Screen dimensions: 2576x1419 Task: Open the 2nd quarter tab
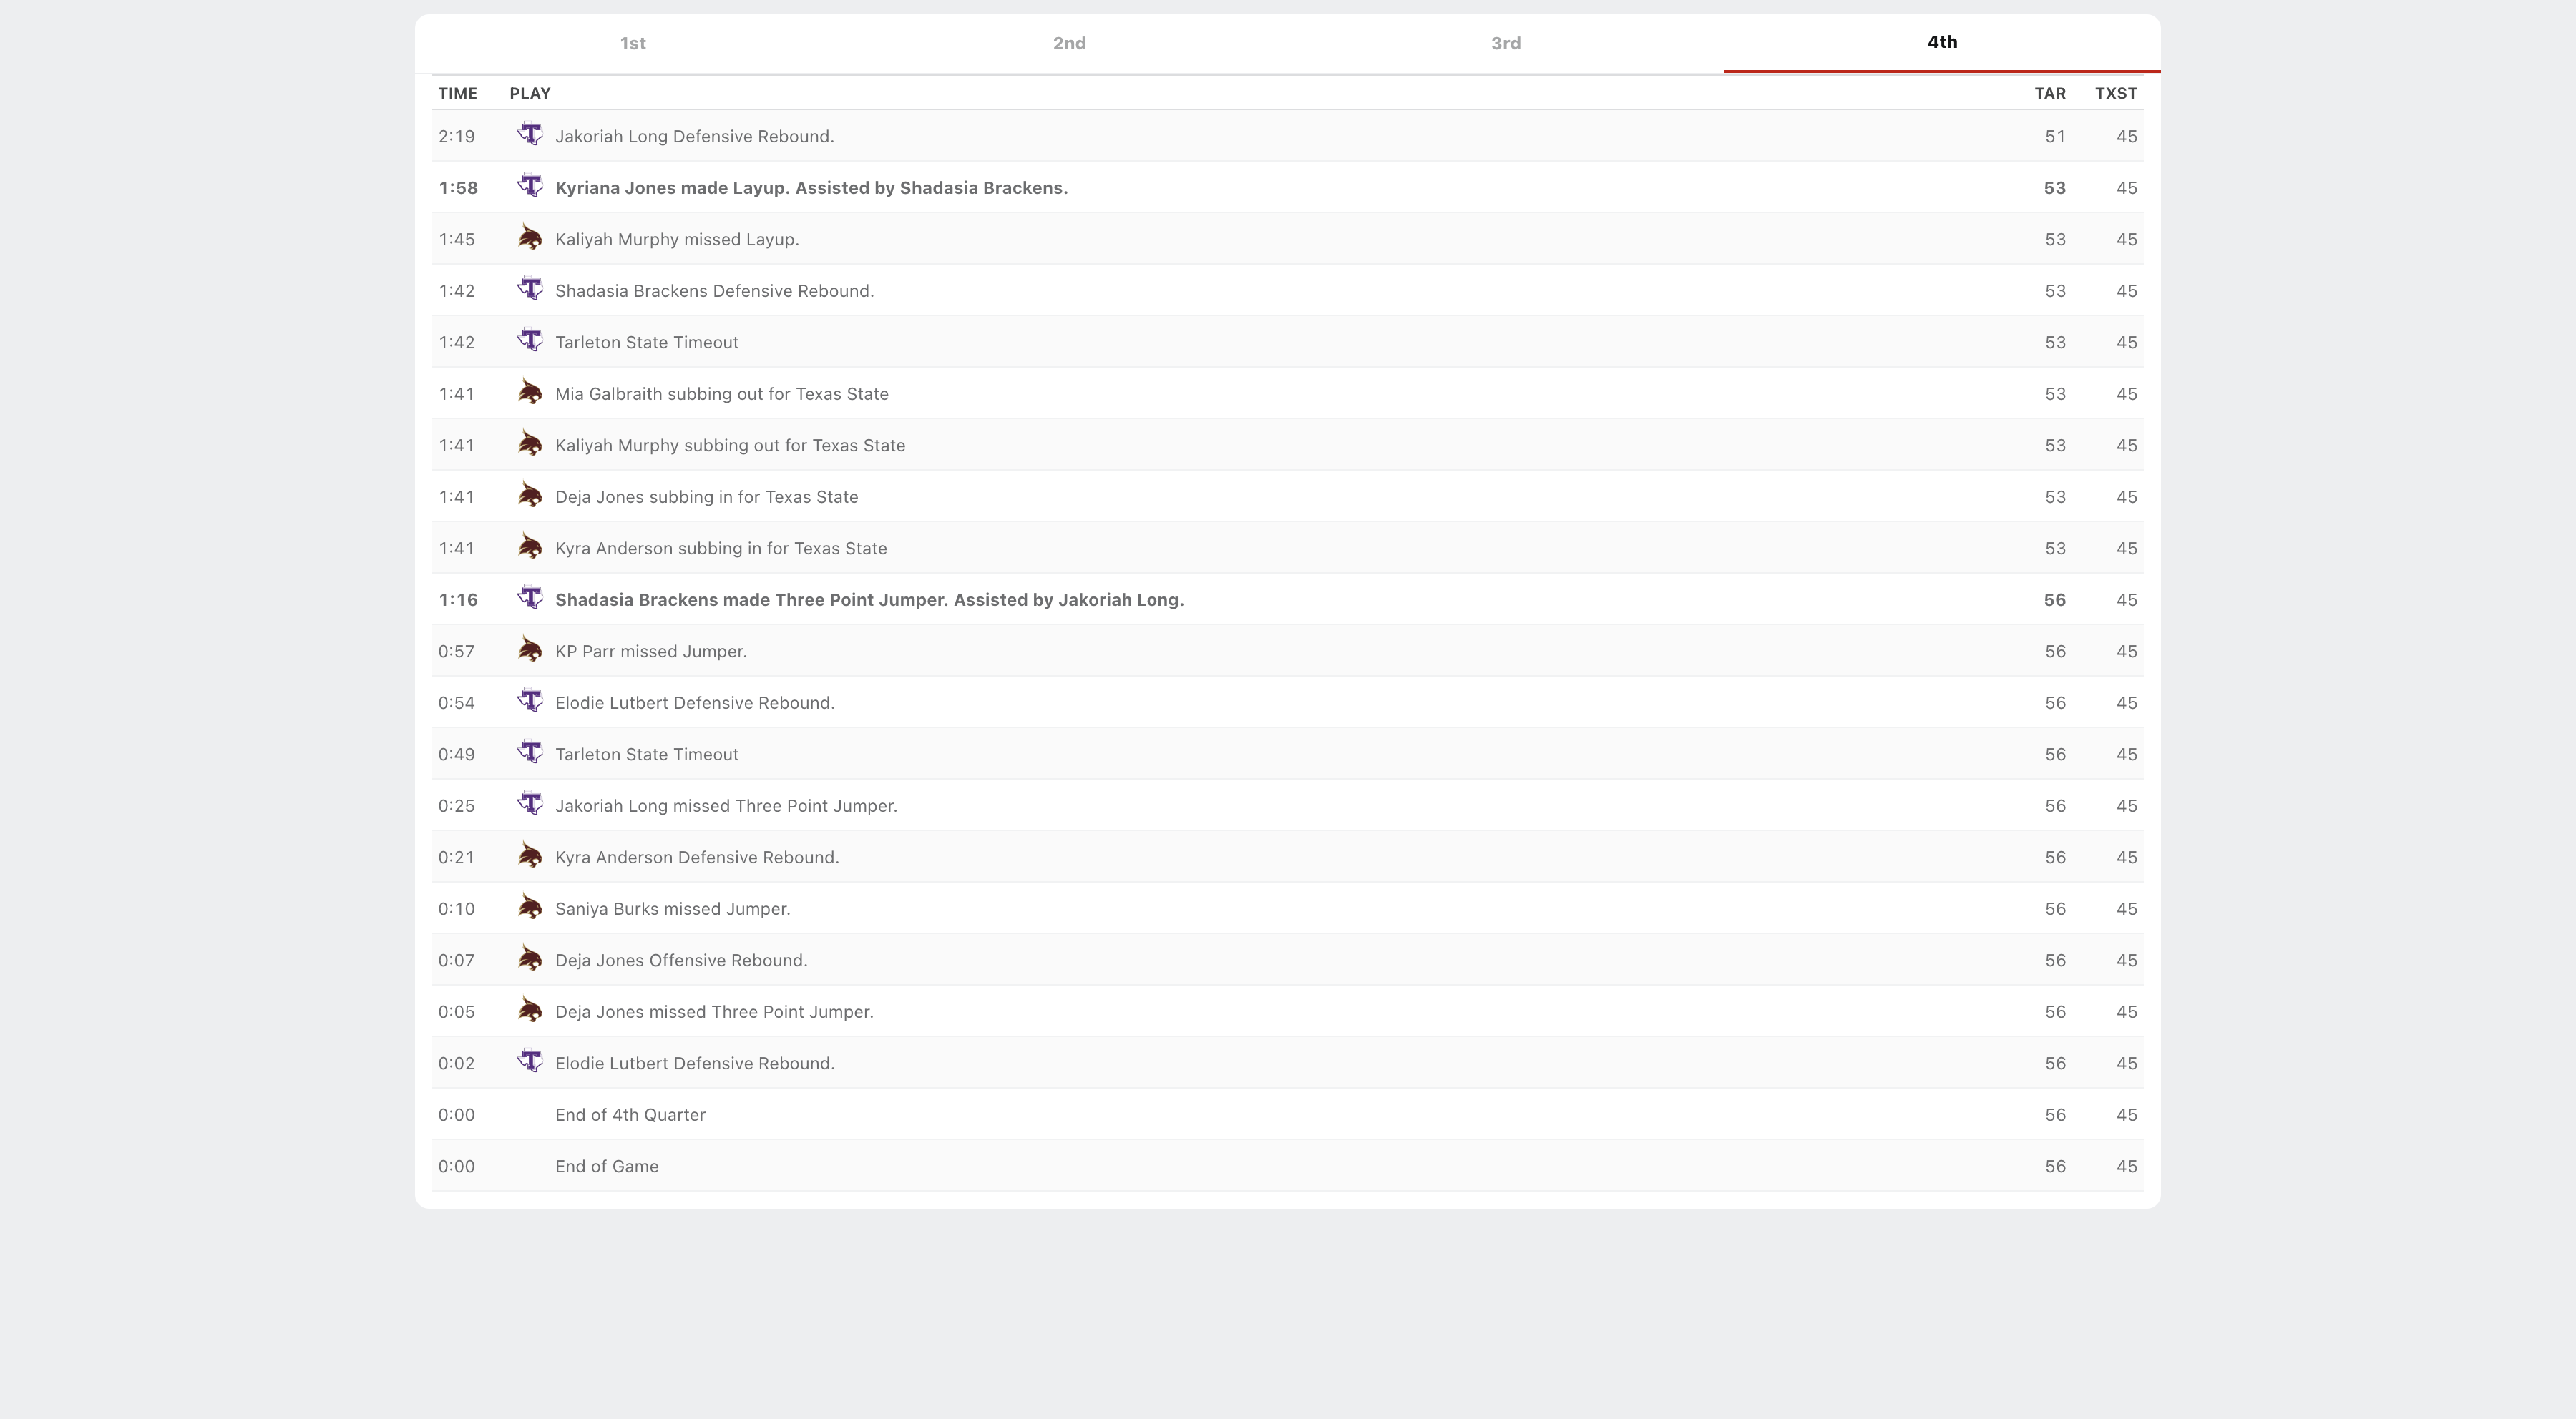point(1069,43)
